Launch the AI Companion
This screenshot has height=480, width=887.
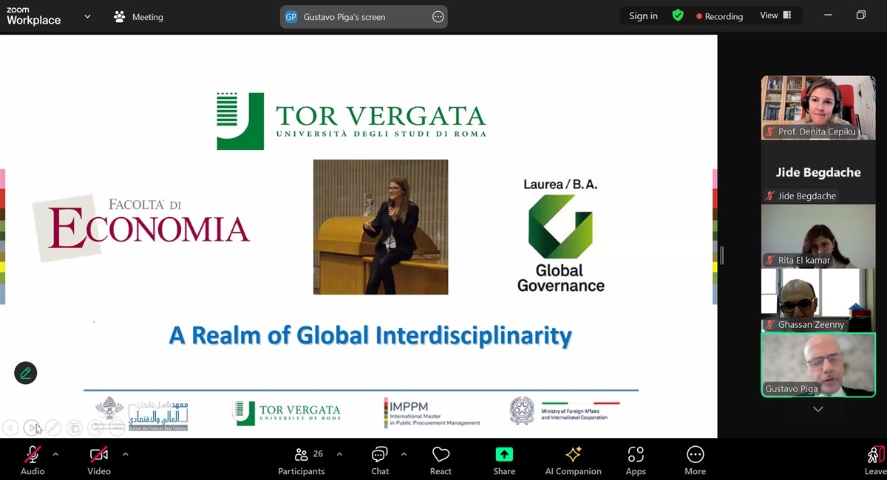(573, 461)
